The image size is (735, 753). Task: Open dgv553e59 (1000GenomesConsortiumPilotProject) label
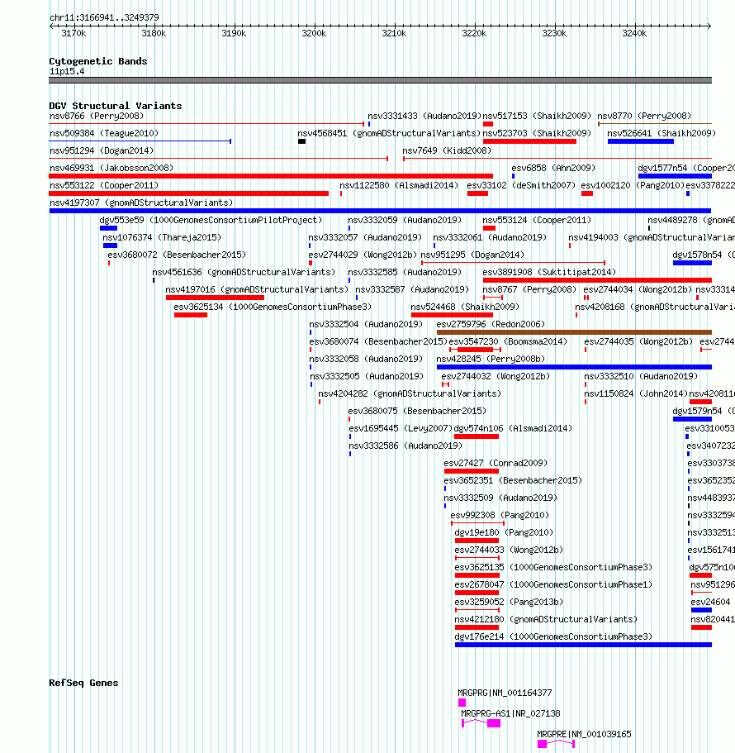(211, 220)
